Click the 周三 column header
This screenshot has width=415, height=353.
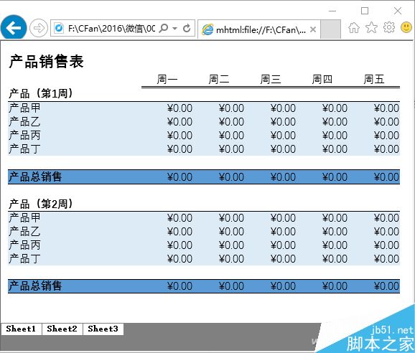(270, 79)
